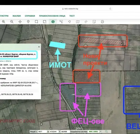Click the ТЕСТ menu item
The image size is (140, 134).
pyautogui.click(x=72, y=16)
